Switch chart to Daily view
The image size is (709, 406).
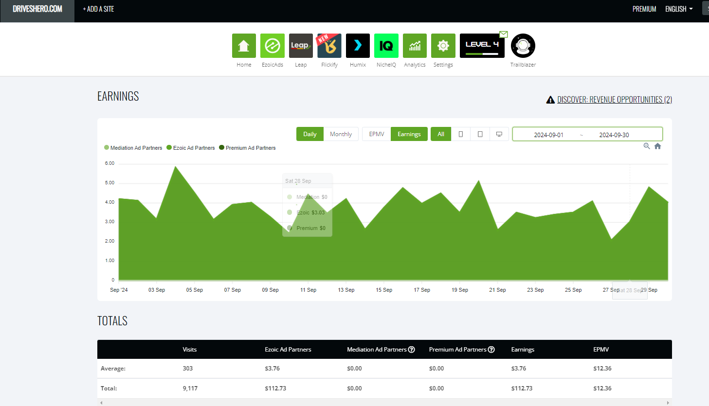point(310,134)
